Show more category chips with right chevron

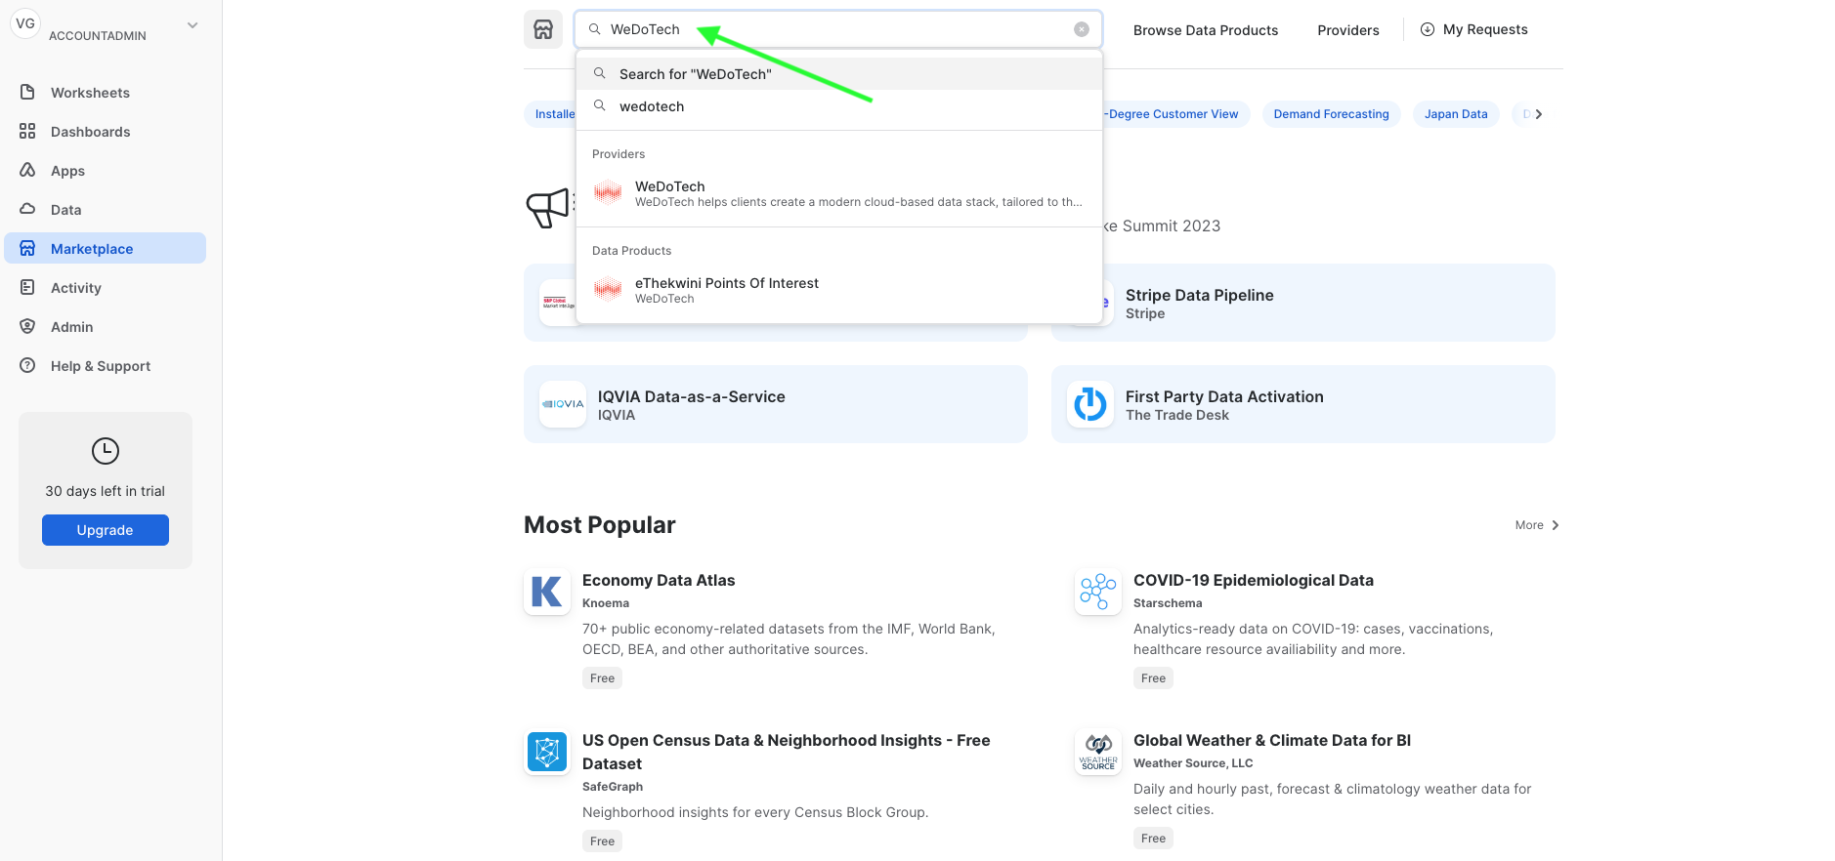click(x=1539, y=114)
